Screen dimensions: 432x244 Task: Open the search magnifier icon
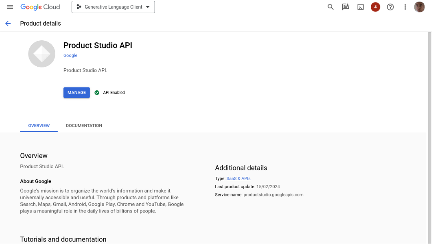[x=331, y=7]
